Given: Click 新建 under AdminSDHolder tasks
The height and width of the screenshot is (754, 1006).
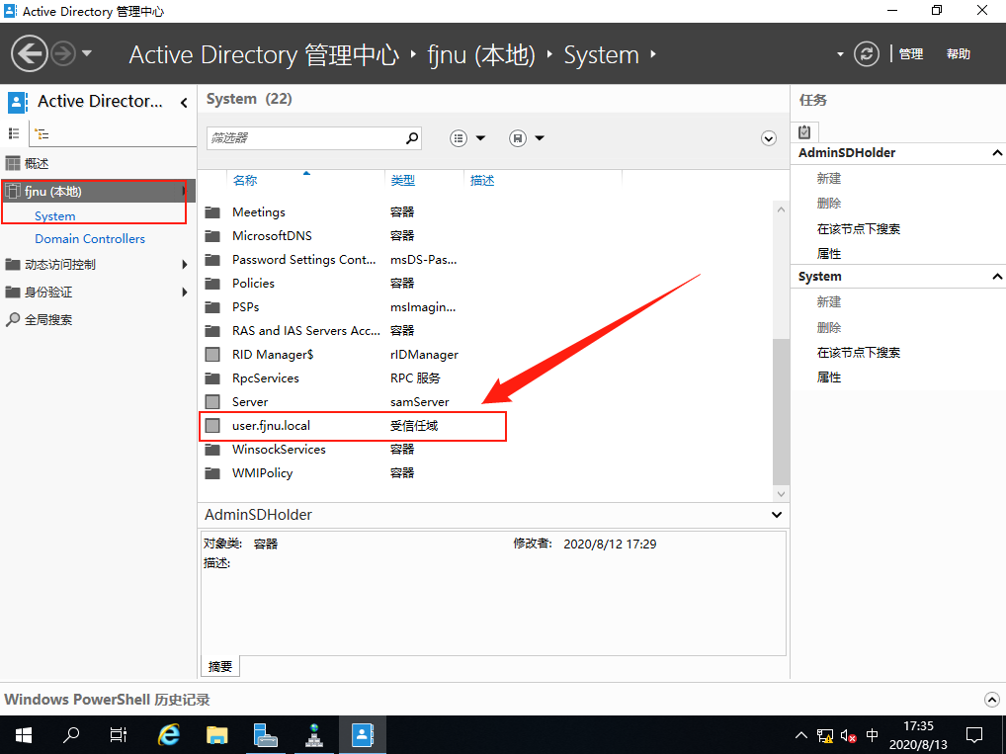Looking at the screenshot, I should click(828, 179).
